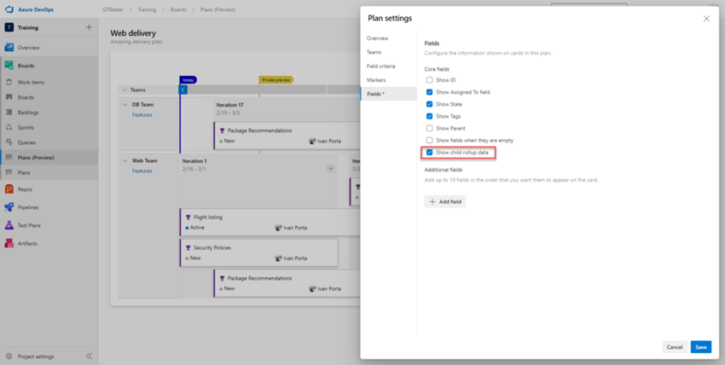Click Ivan Porta avatar on Security Policies card

click(x=278, y=258)
